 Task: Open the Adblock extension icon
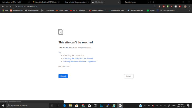click(164, 6)
